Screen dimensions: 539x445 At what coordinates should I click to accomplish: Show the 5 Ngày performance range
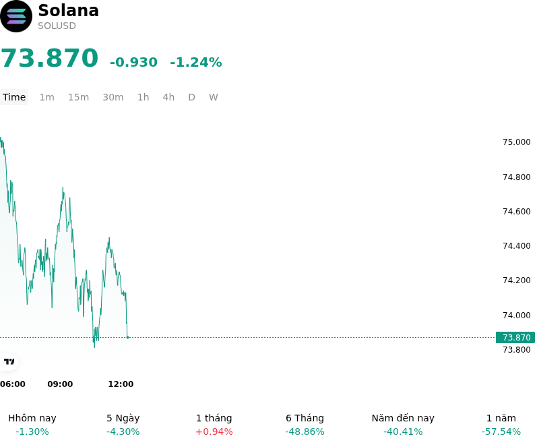coord(123,425)
